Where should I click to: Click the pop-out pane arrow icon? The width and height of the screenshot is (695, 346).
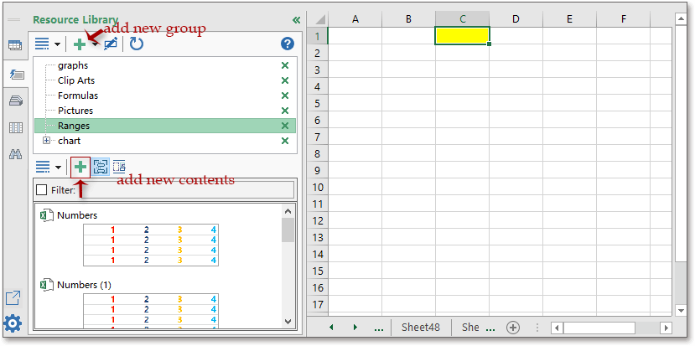click(13, 297)
